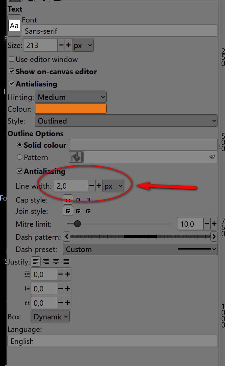Toggle Show on-canvas editor checkbox
This screenshot has width=225, height=366.
pos(12,71)
